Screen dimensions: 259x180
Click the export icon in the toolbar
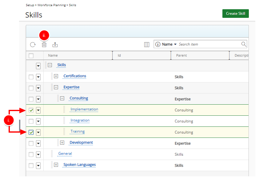point(55,45)
